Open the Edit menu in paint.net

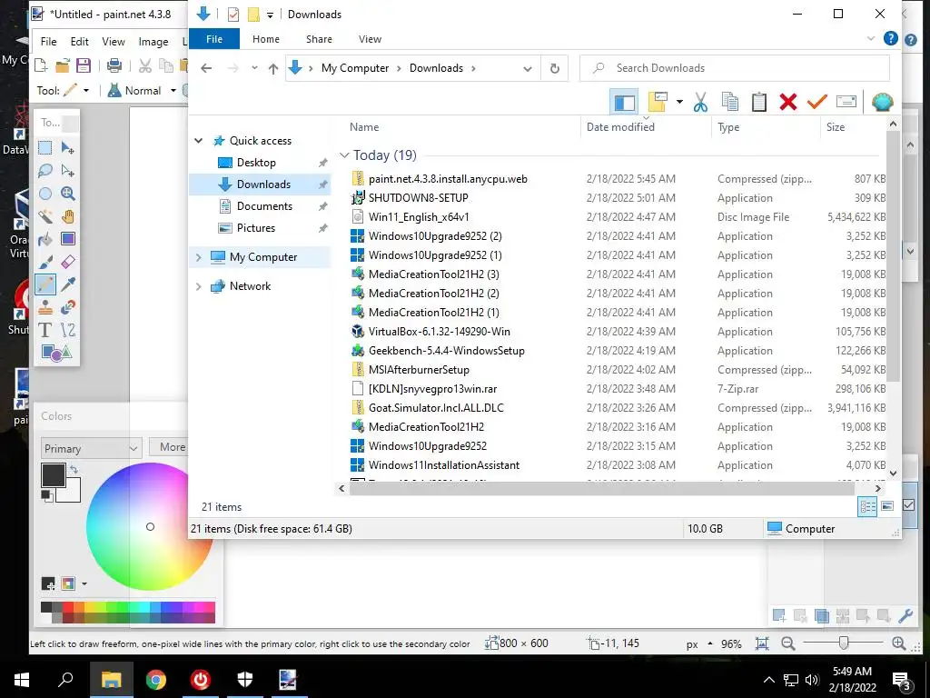(x=80, y=42)
